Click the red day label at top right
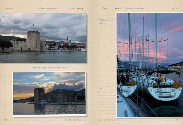This screenshot has width=183, height=125. coord(174,9)
